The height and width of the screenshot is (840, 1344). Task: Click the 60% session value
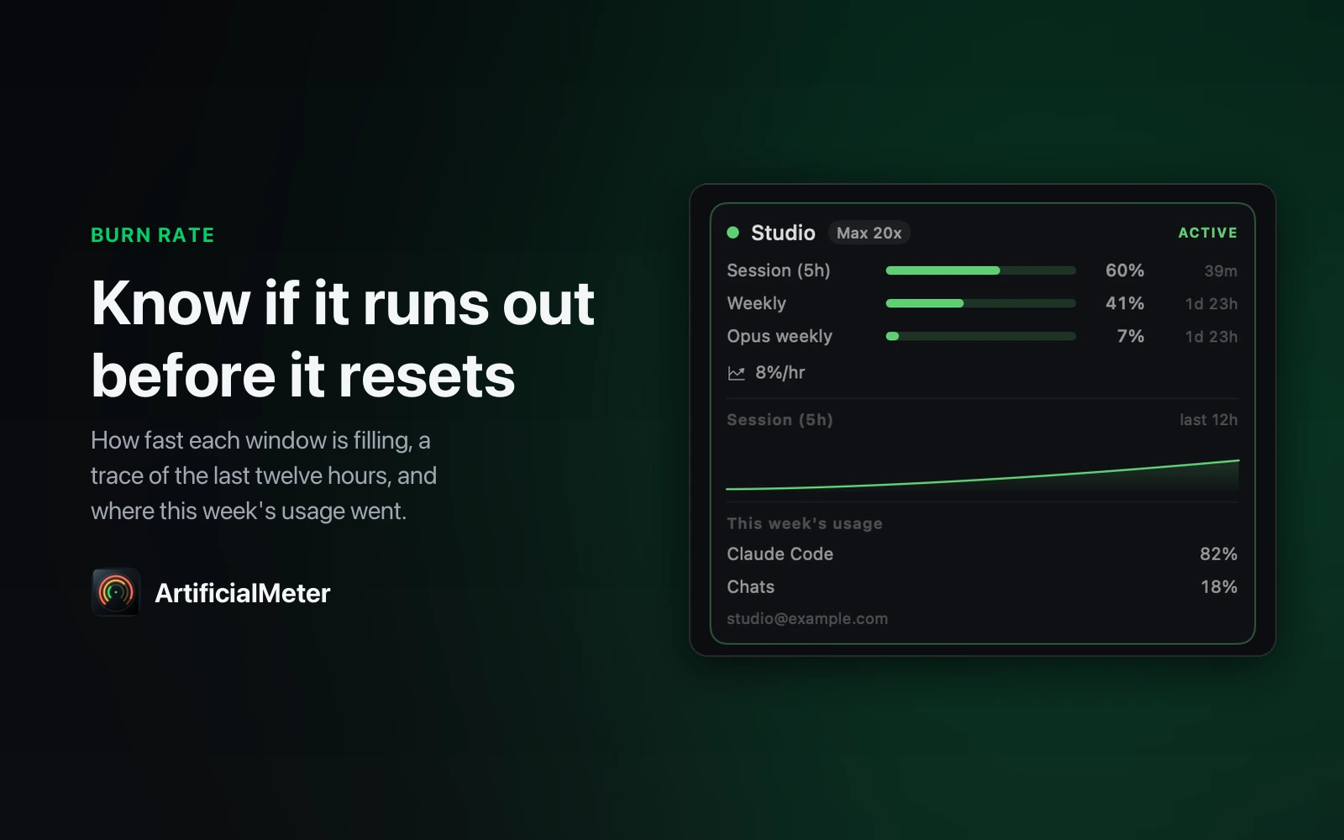(1125, 270)
